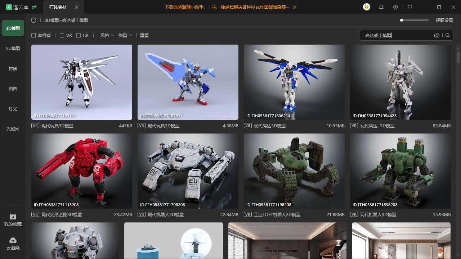Open the orange 溜溜小助手 download banner link
The image size is (461, 259).
227,7
